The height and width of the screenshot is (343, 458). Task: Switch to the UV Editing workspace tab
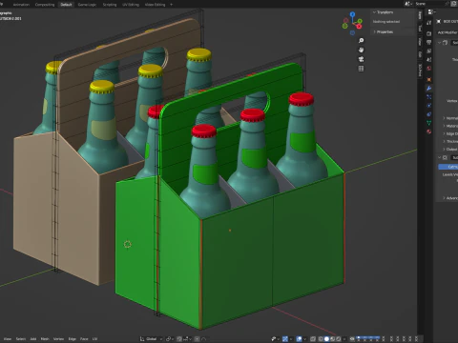(131, 5)
